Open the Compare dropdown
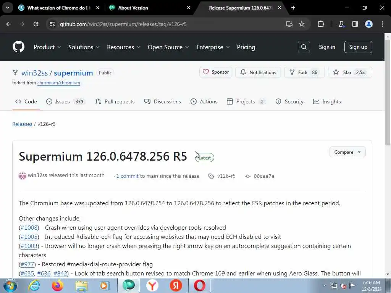391x293 pixels. [x=347, y=152]
